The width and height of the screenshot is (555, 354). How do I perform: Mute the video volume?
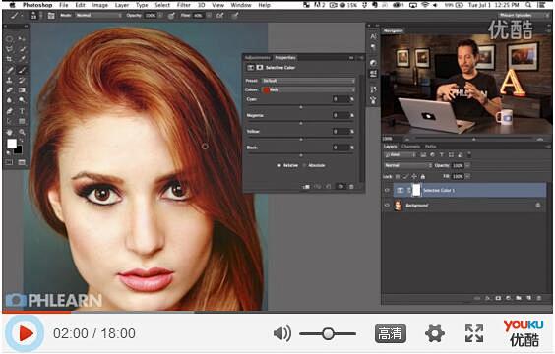[282, 333]
